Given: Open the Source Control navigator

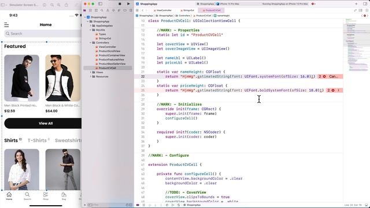Looking at the screenshot, I should (90, 10).
